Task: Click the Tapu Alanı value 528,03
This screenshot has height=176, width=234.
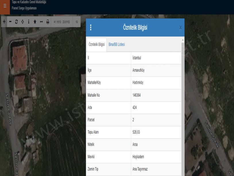Action: [x=136, y=132]
